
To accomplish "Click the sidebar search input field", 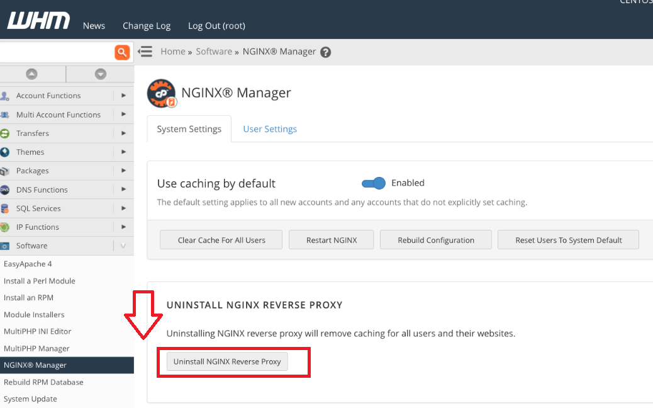I will pyautogui.click(x=57, y=52).
